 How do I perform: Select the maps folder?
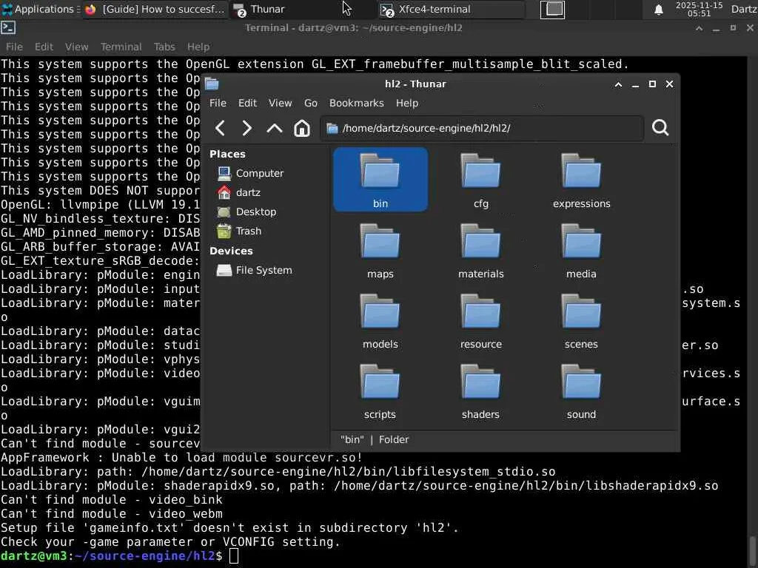380,250
